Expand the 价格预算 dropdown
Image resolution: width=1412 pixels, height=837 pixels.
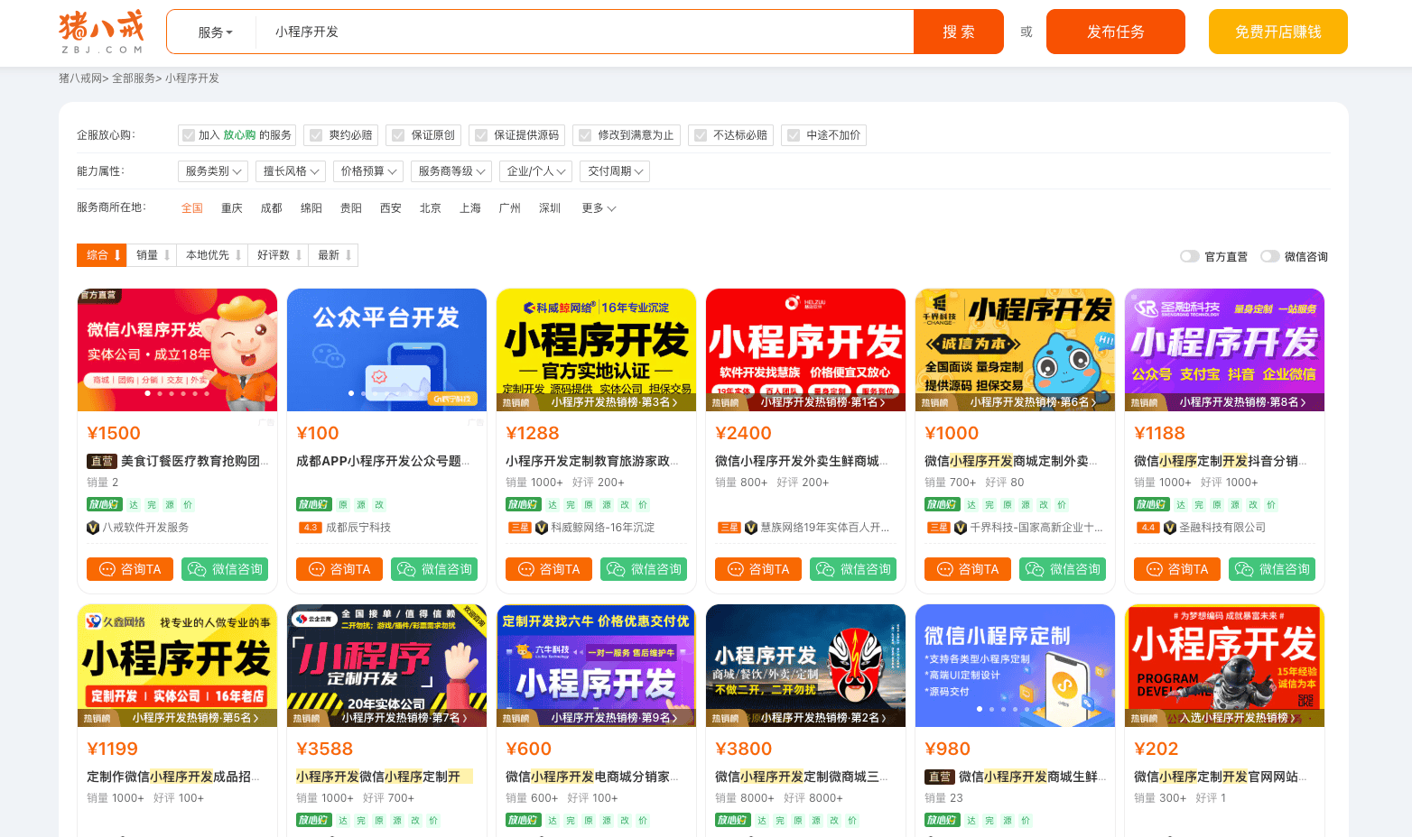pyautogui.click(x=367, y=171)
